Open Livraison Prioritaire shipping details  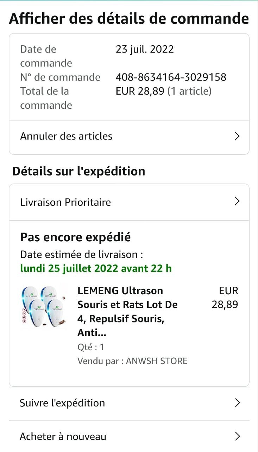click(x=66, y=202)
